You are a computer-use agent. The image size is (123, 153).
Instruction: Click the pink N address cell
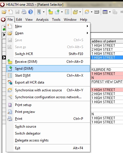click(107, 78)
